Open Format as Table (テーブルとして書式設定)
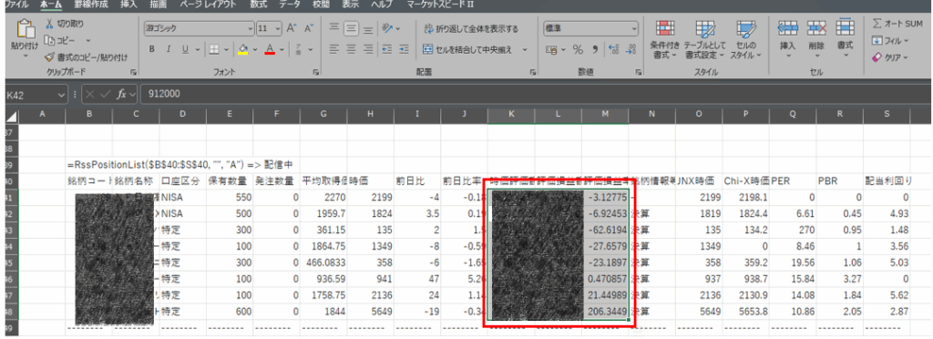Image resolution: width=933 pixels, height=339 pixels. coord(704,39)
